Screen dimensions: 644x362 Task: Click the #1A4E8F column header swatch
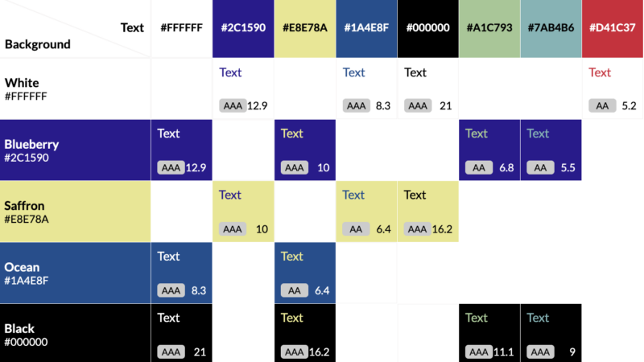tap(366, 28)
